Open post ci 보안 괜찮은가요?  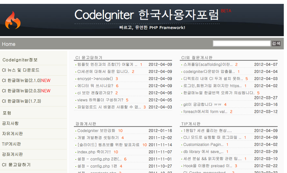(95, 93)
